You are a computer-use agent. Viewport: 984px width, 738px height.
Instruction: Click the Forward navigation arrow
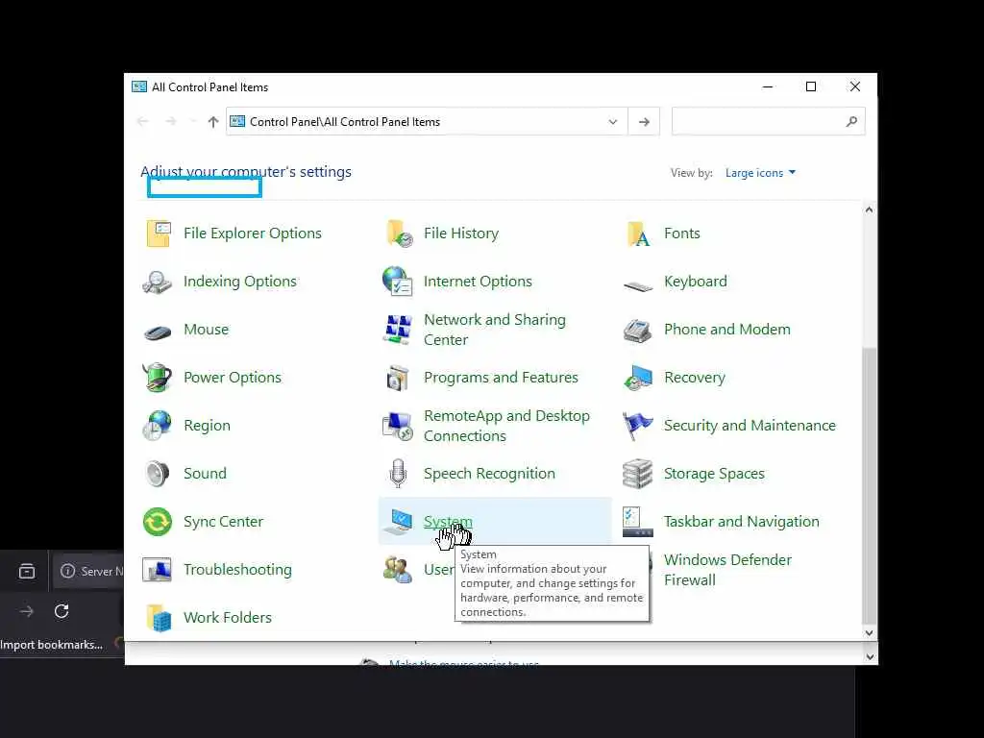(x=171, y=122)
